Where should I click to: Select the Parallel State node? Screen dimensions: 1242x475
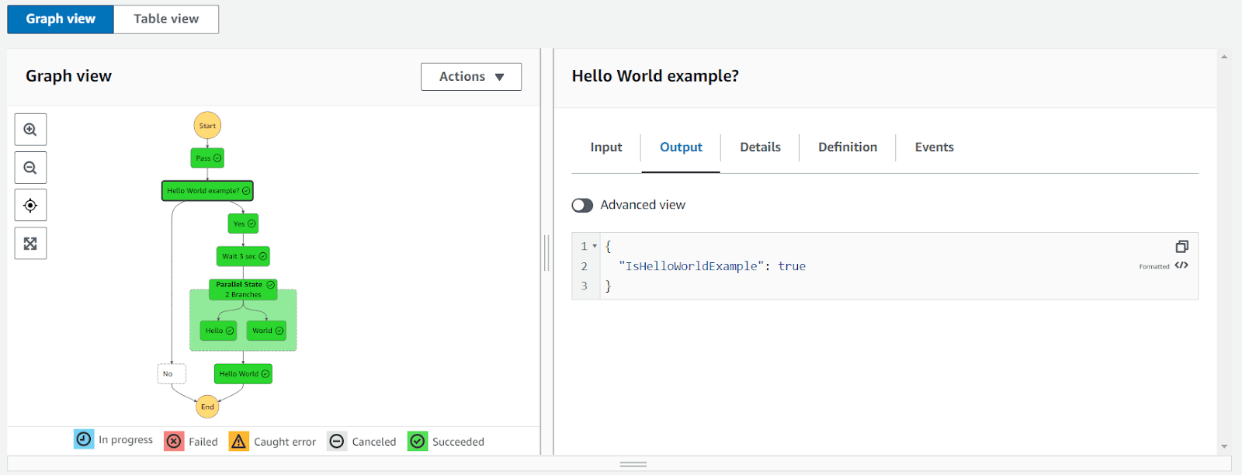pos(243,290)
